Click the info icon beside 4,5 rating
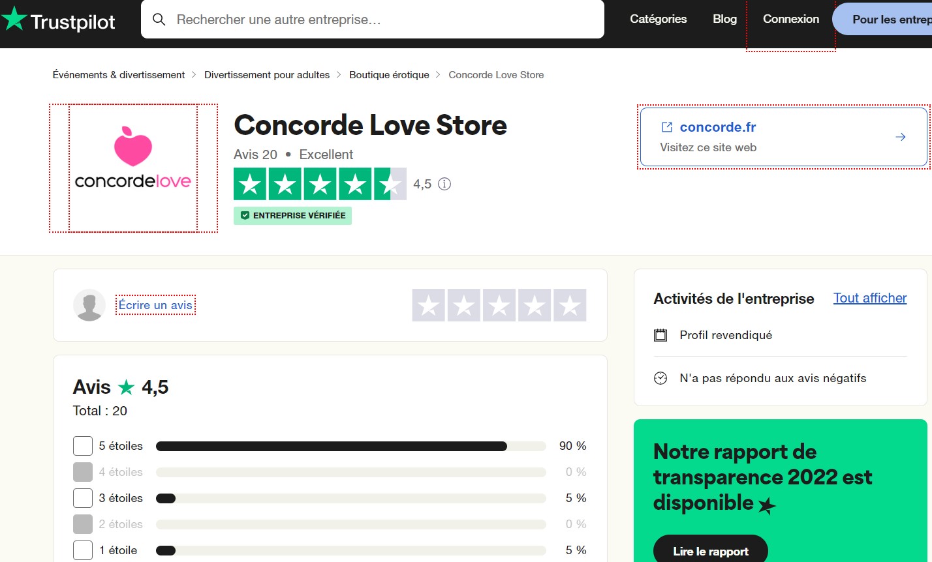The height and width of the screenshot is (562, 932). 444,184
